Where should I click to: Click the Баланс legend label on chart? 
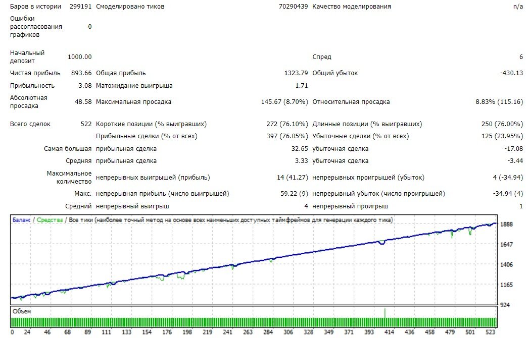point(21,220)
